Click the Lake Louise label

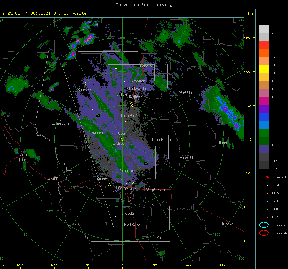coord(25,157)
